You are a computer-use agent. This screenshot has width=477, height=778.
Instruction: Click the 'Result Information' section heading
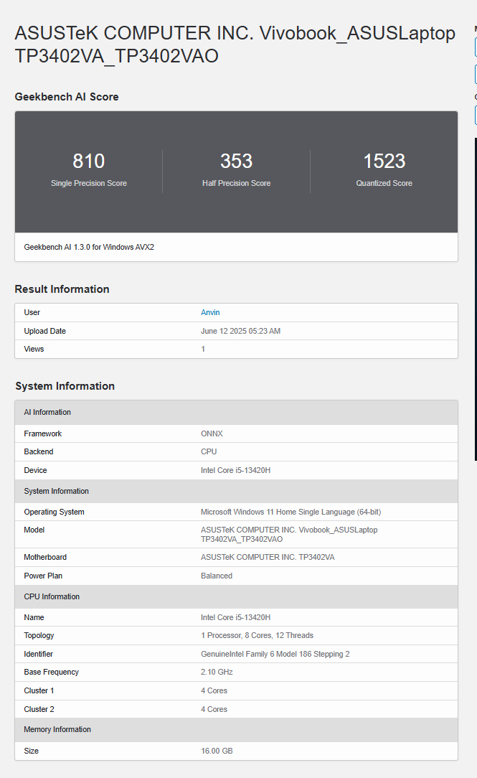click(x=62, y=289)
